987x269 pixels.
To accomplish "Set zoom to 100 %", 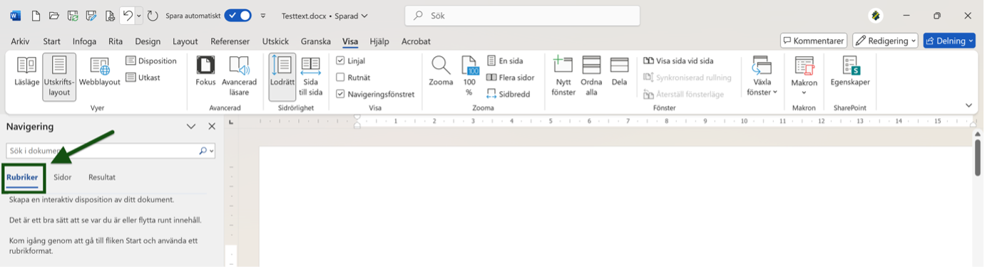I will [469, 76].
